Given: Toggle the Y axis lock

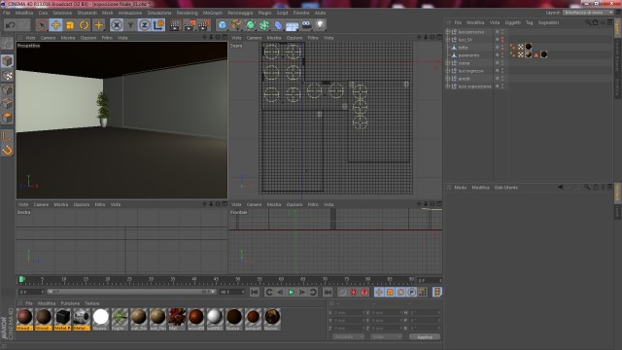Looking at the screenshot, I should click(130, 25).
